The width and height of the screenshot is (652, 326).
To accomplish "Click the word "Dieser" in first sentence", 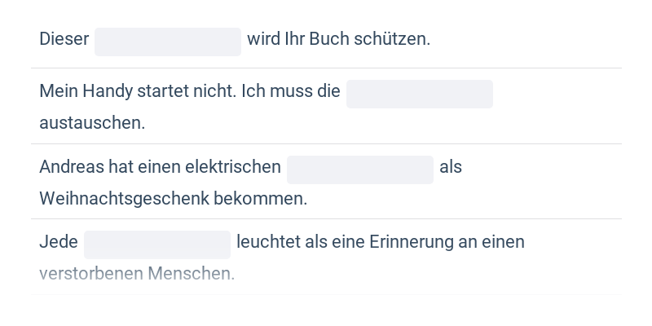I will 64,39.
